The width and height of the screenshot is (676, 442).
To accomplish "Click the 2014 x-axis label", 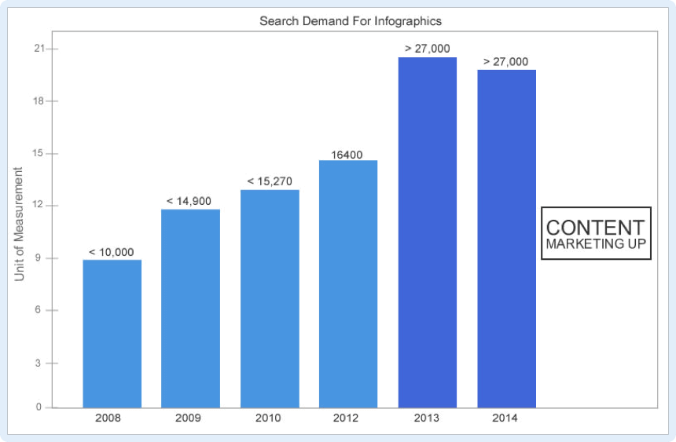I will [505, 418].
